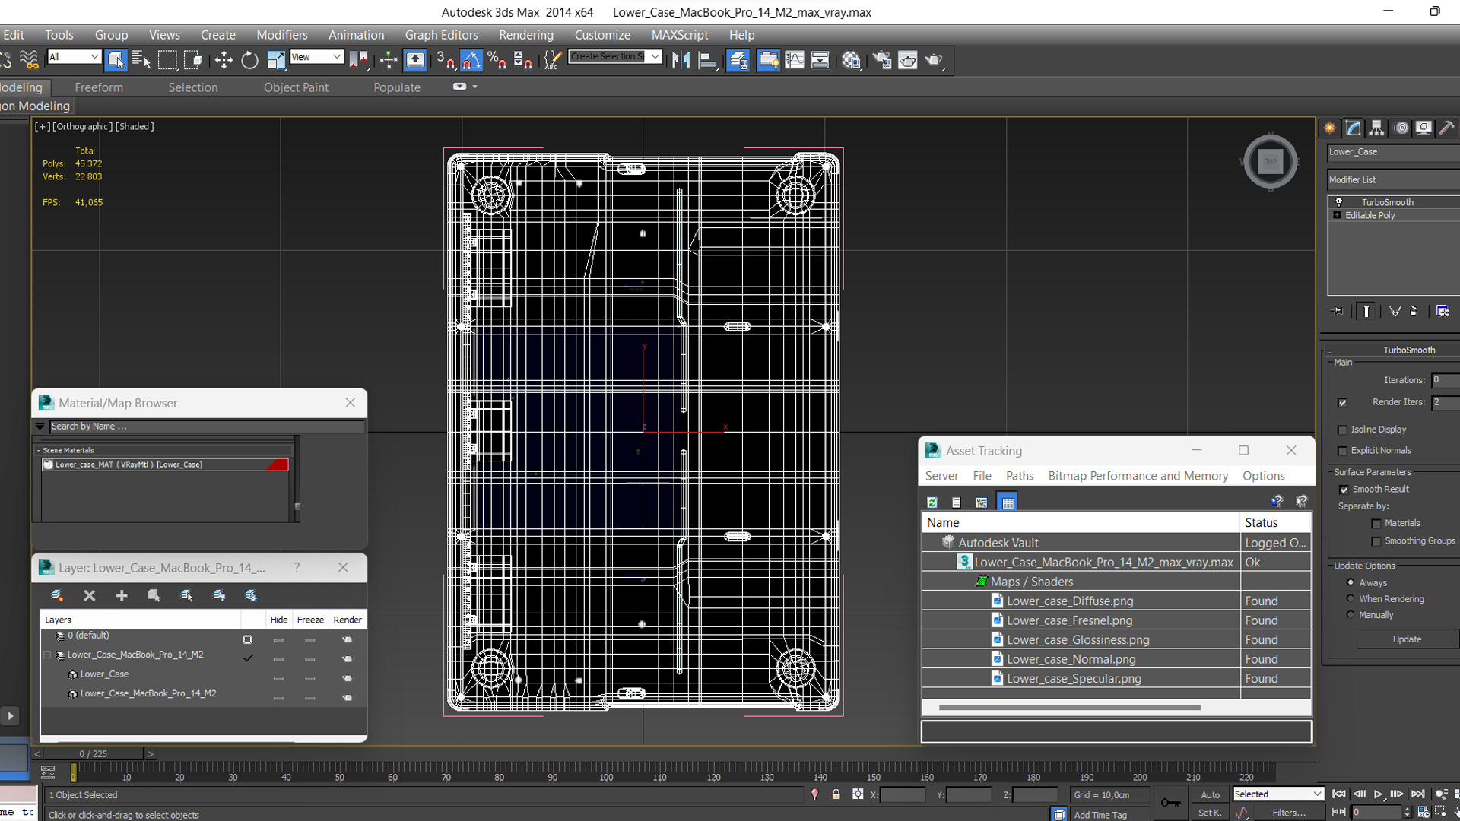Click the Mirror tool icon

[x=681, y=60]
